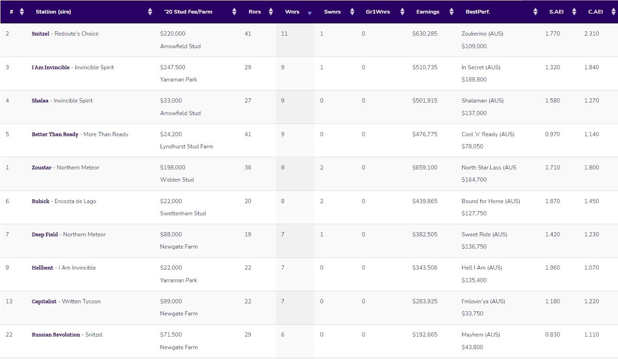Click the Widden Stud farm name

pos(177,180)
